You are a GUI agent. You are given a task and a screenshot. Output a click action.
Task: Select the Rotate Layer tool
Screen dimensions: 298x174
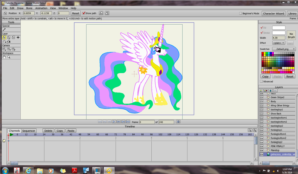click(x=13, y=37)
